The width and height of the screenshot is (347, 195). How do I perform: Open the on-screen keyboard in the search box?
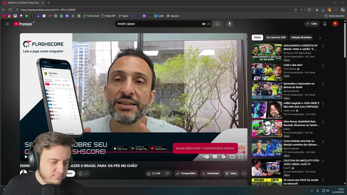[204, 24]
